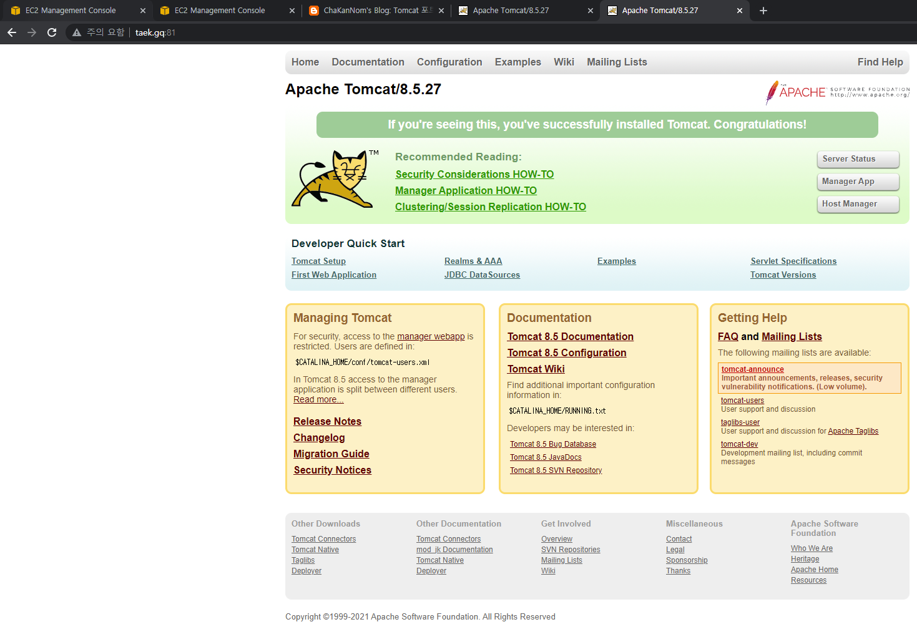Click the manager webapp link
The image size is (917, 637).
click(x=431, y=336)
